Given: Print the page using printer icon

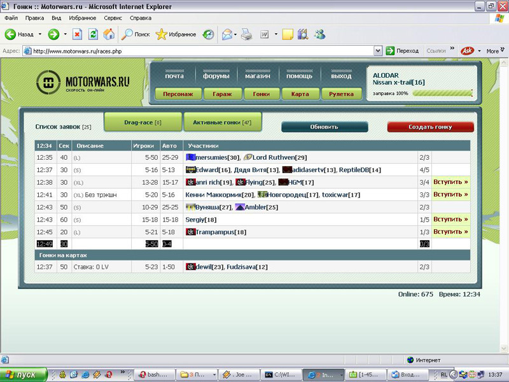Looking at the screenshot, I should (247, 34).
